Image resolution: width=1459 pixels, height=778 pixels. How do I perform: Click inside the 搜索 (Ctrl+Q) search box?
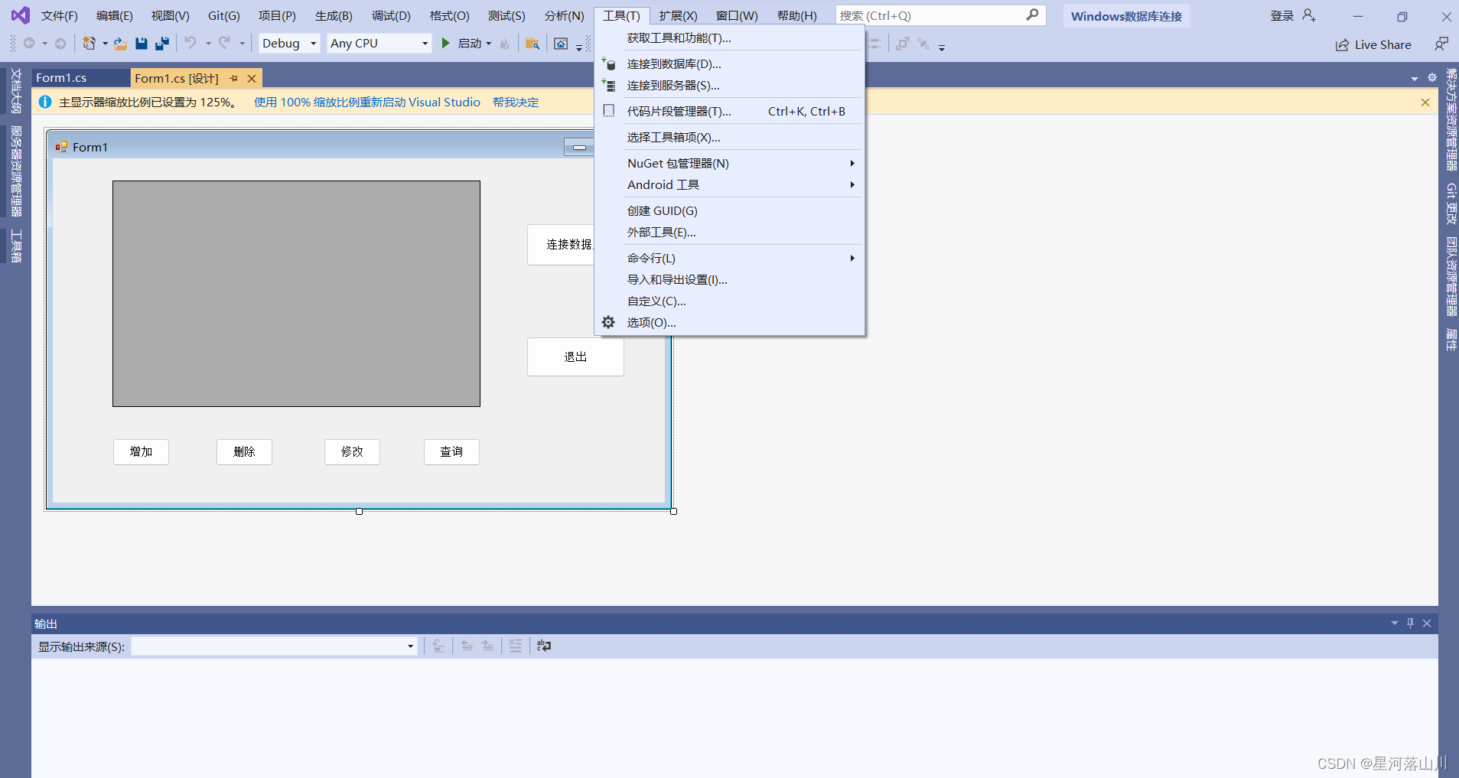[x=933, y=15]
